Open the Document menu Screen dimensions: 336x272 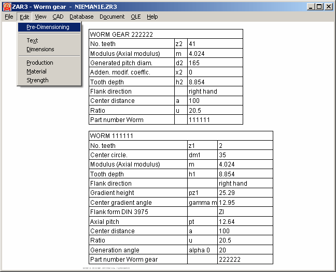tap(112, 17)
